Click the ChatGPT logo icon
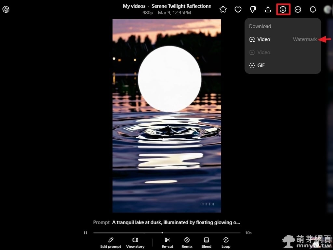The width and height of the screenshot is (333, 250). click(6, 9)
